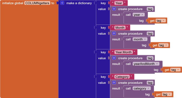Click value label of the Year.Month pair
Viewport: 182px width, 98px height.
(x=102, y=58)
